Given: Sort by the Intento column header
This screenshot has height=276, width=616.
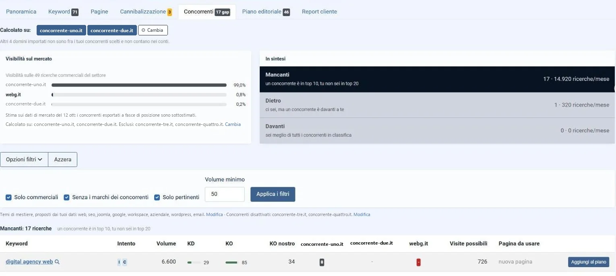Looking at the screenshot, I should click(126, 243).
